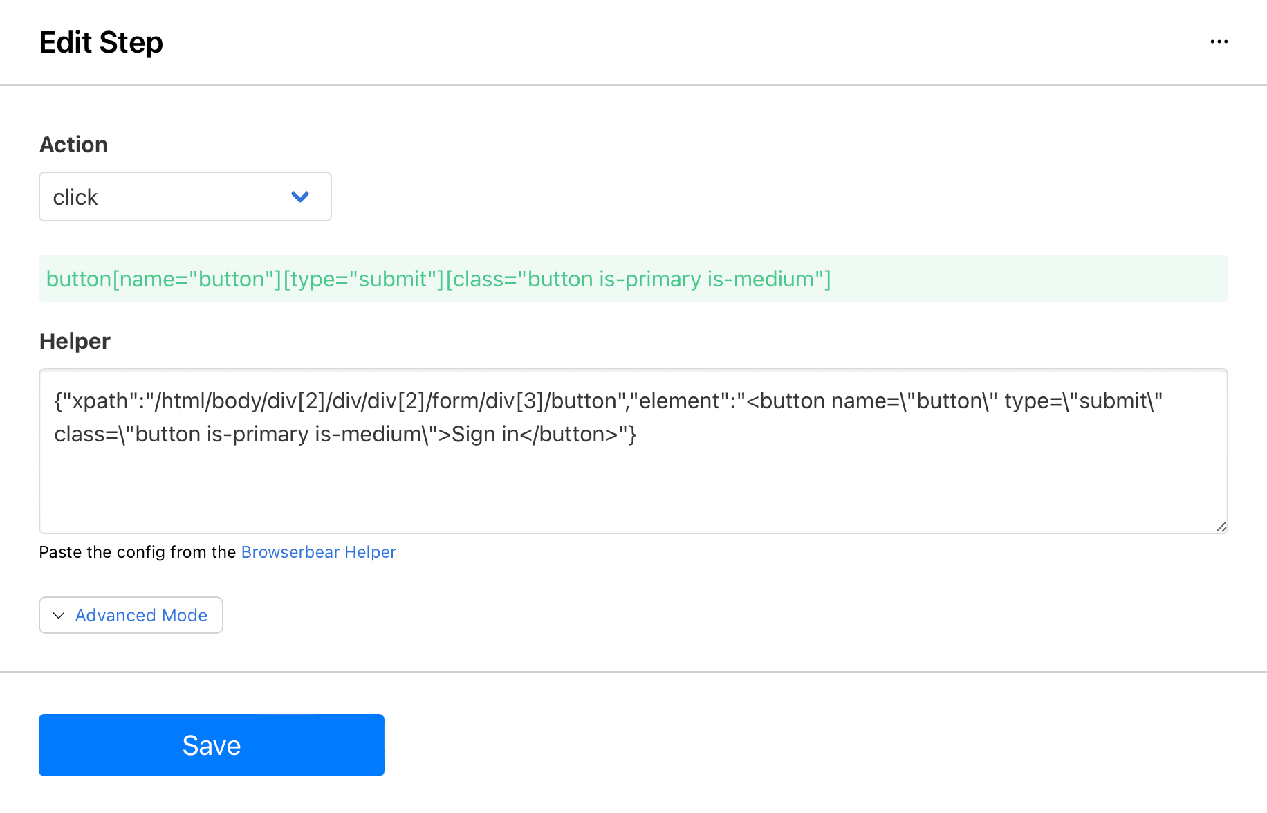1267x813 pixels.
Task: Change the action from click to another option
Action: [x=185, y=197]
